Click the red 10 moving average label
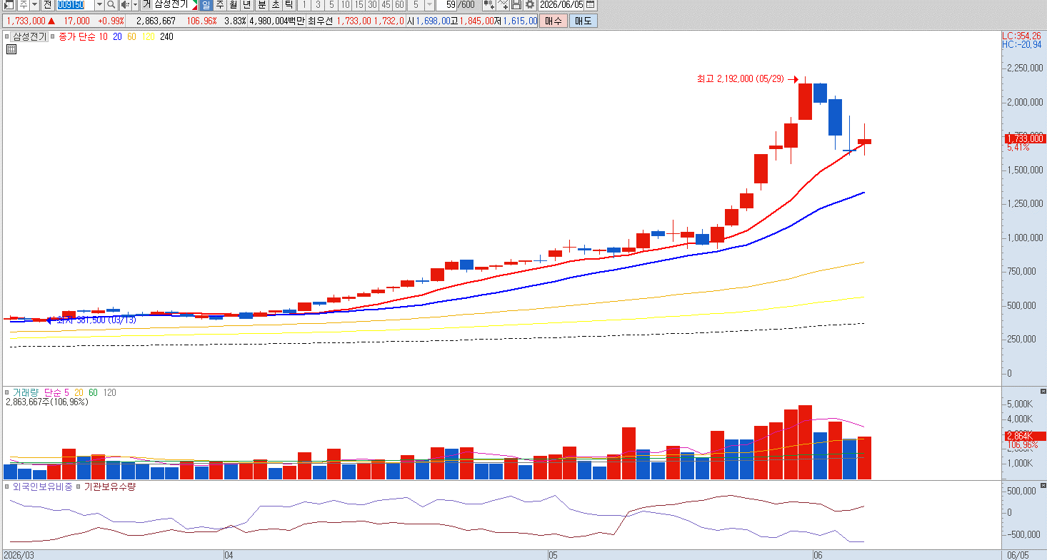Viewport: 1047px width, 560px height. 104,36
